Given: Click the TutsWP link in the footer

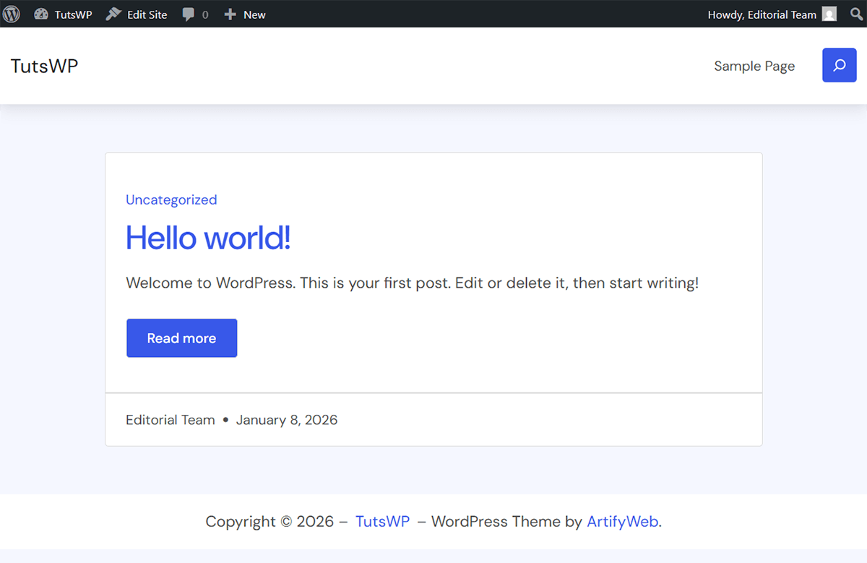Looking at the screenshot, I should 382,521.
